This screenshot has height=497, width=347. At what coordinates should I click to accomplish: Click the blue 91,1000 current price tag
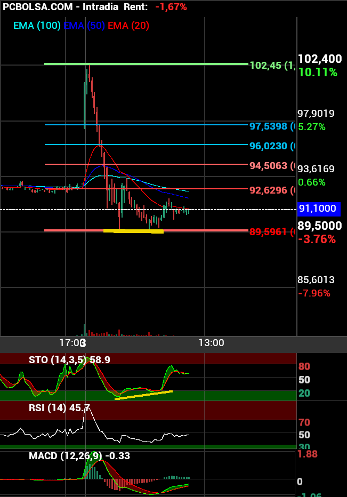318,210
